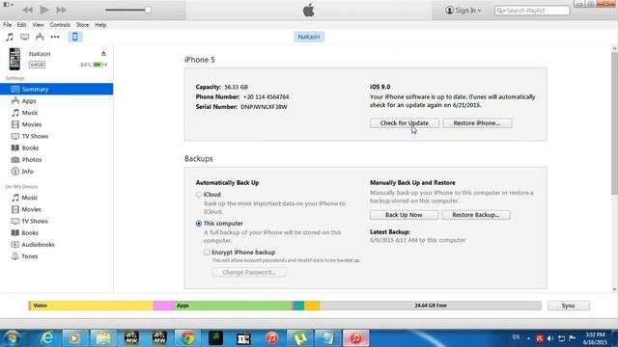Viewport: 618px width, 347px height.
Task: Select Summary in the Settings sidebar
Action: (56, 89)
